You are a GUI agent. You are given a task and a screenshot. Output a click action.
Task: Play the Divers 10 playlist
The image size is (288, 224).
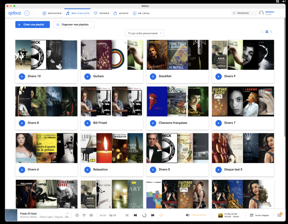coord(22,76)
